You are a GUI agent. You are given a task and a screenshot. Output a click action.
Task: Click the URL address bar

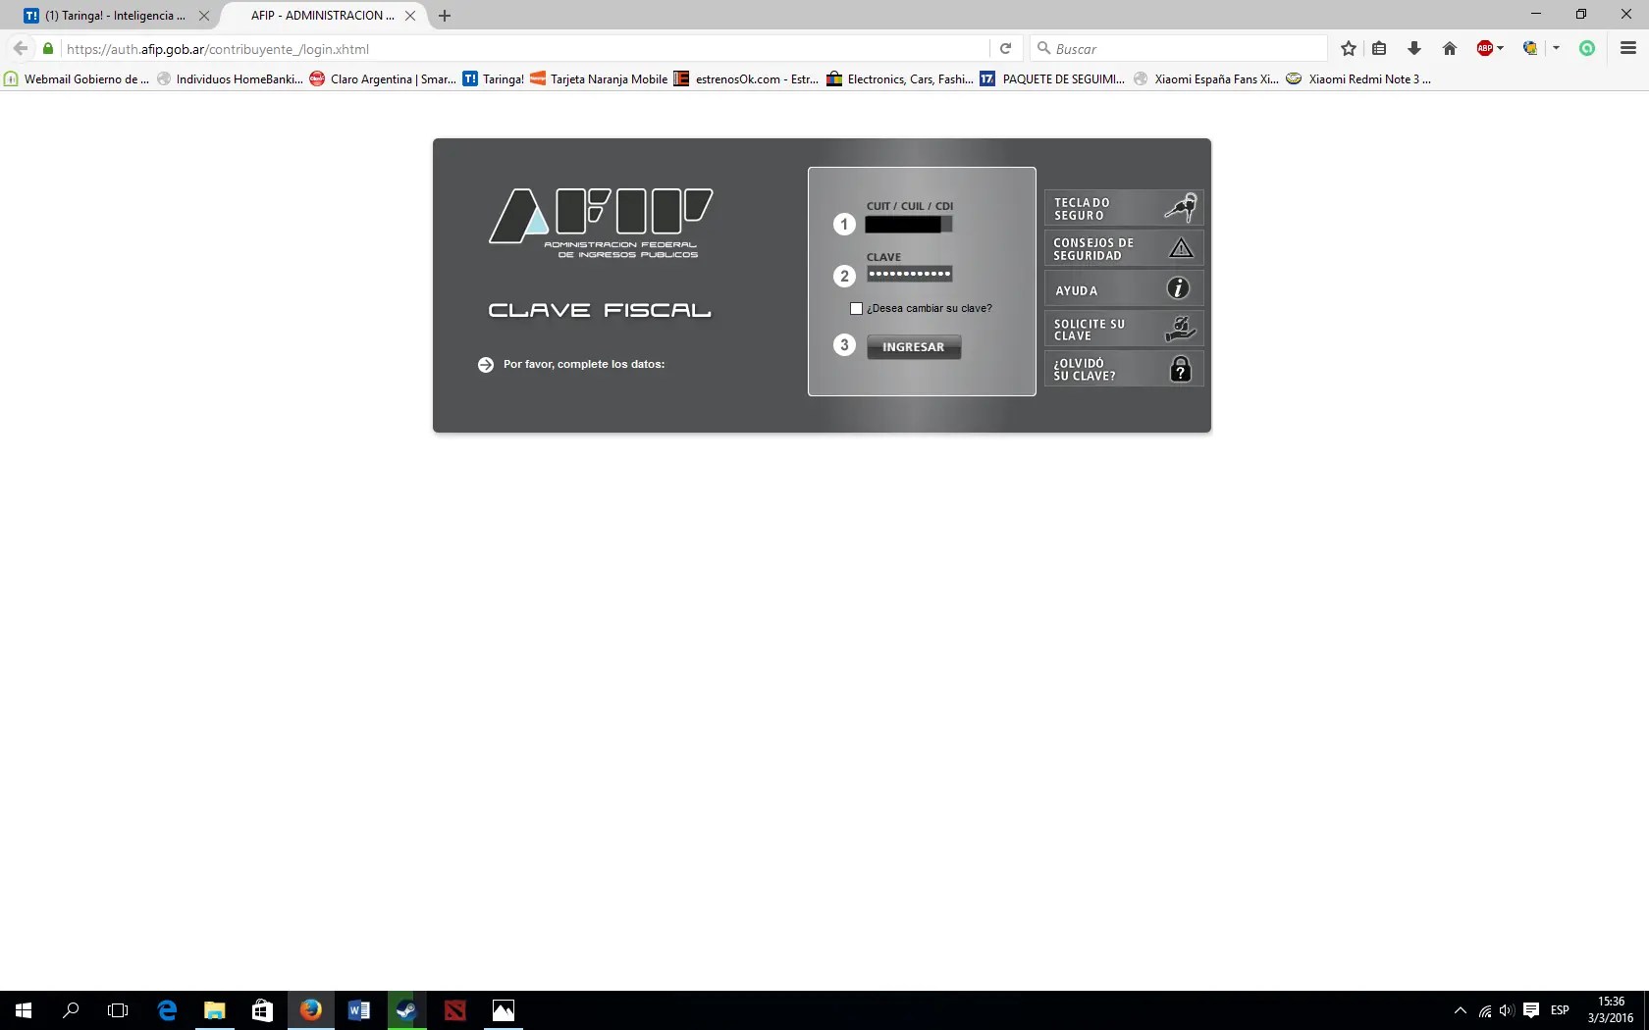coord(525,49)
